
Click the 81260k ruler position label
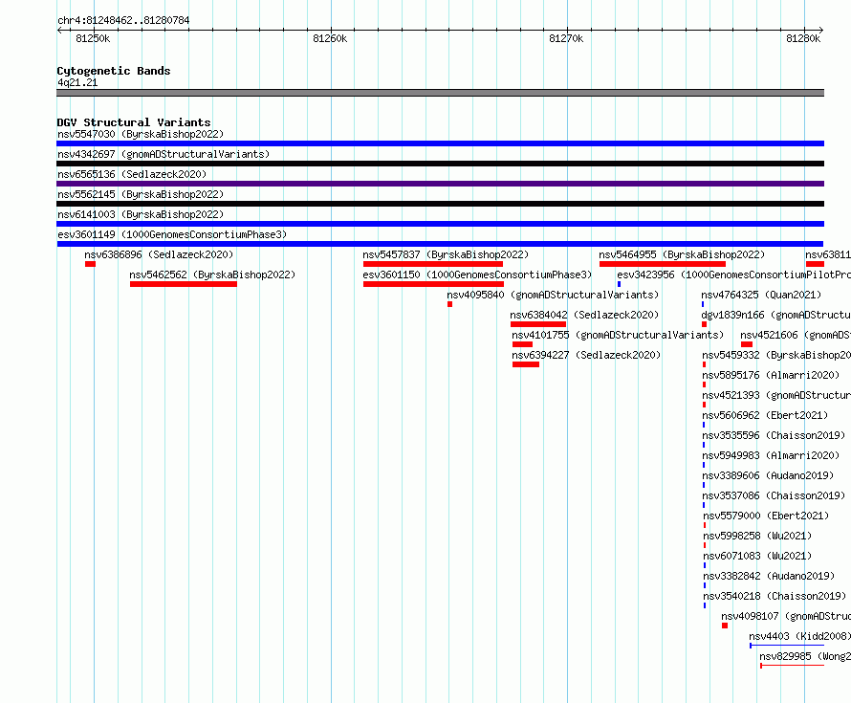[x=330, y=38]
